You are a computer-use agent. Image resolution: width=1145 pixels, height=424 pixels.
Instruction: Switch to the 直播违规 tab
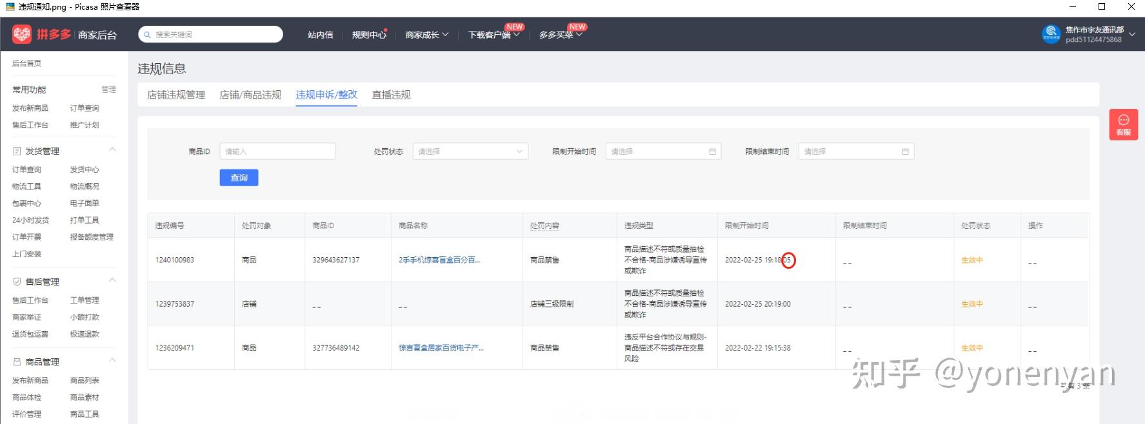click(x=391, y=95)
